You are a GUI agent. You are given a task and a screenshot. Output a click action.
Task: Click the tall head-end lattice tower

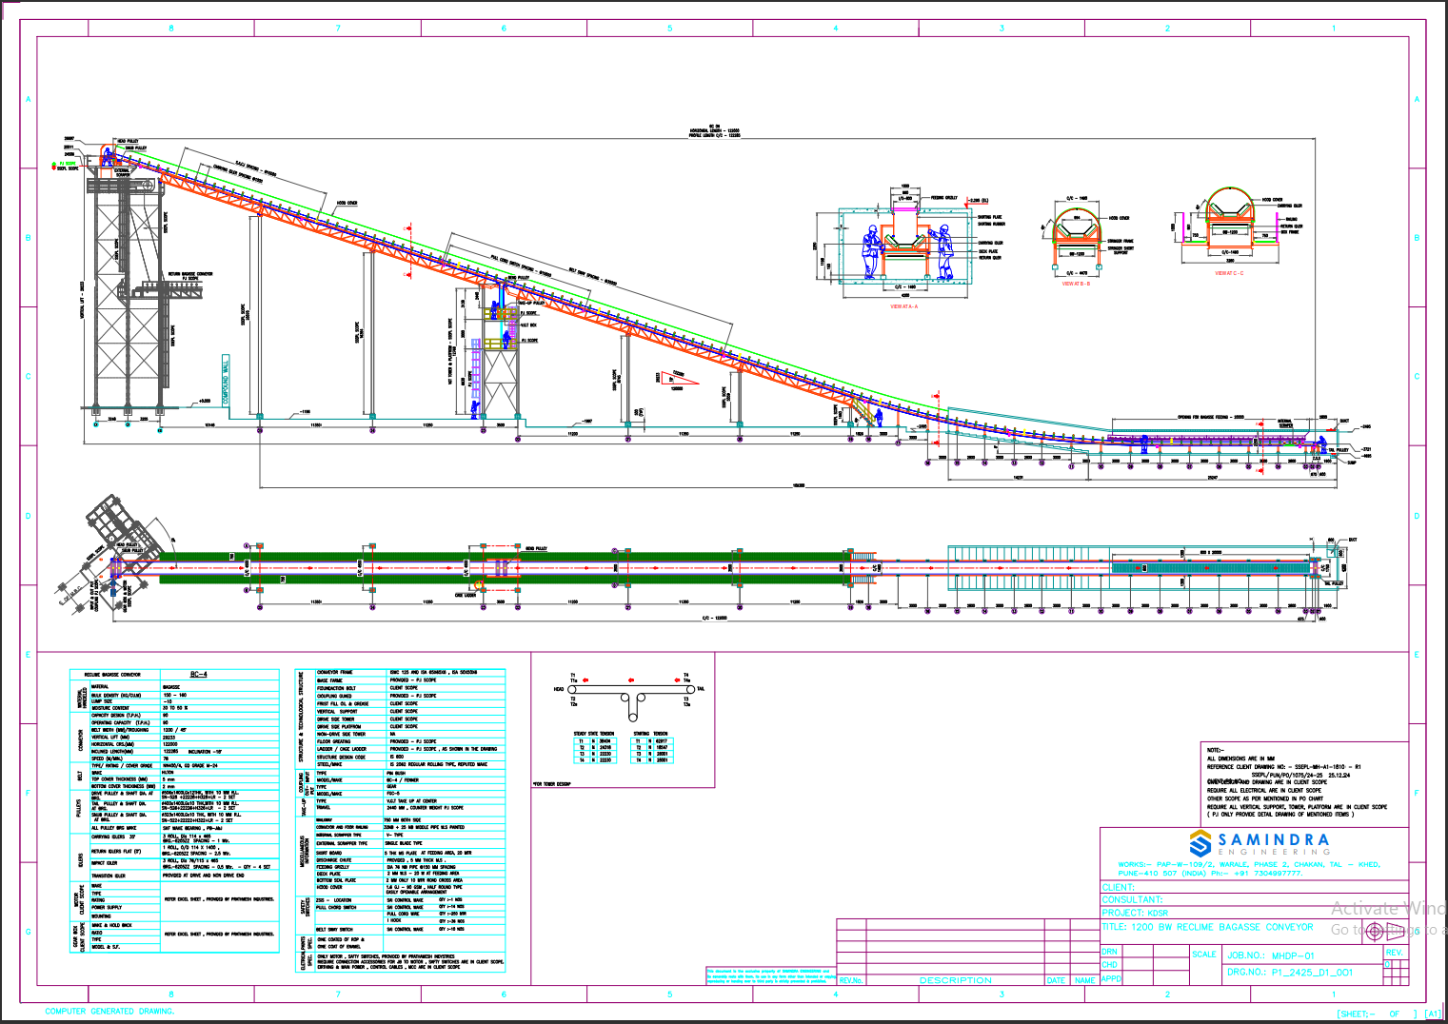pyautogui.click(x=121, y=295)
